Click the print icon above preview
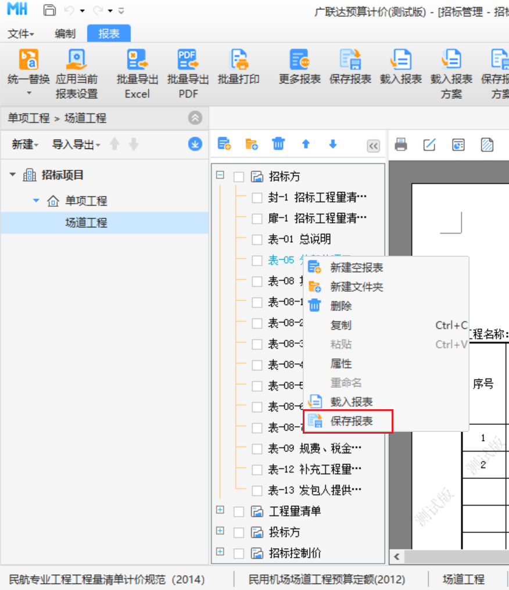The width and height of the screenshot is (509, 590). click(x=401, y=145)
